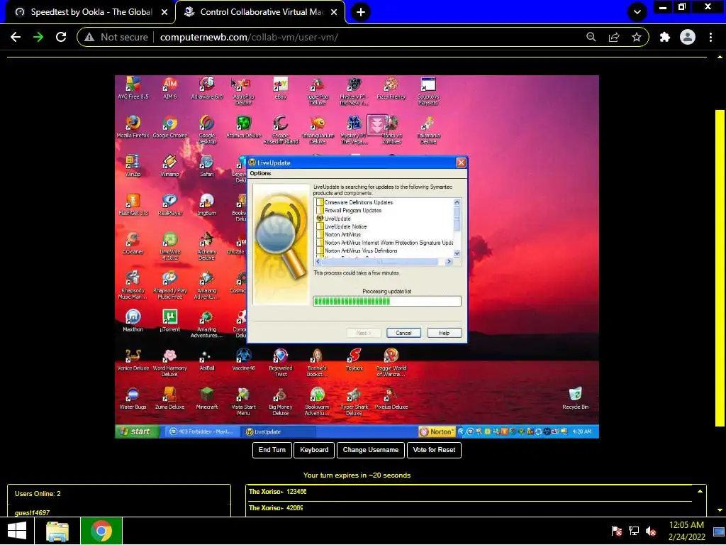Select the WinZip desktop icon
The height and width of the screenshot is (545, 726).
tap(133, 165)
